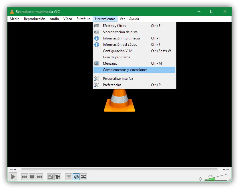This screenshot has height=189, width=239.
Task: Open Información multimedia
Action: click(x=134, y=38)
